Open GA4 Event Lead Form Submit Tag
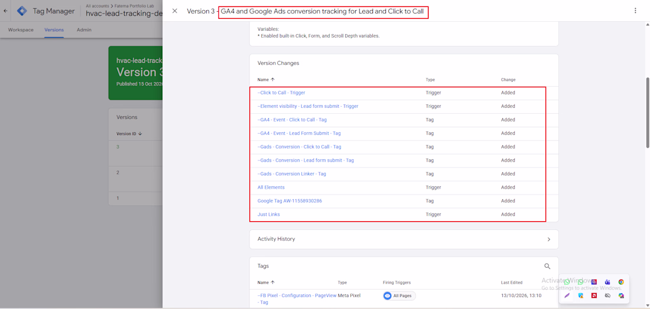Viewport: 650px width, 309px height. coord(299,133)
